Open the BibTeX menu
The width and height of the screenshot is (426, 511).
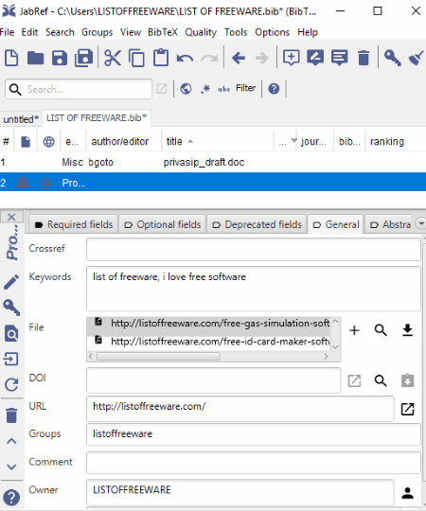click(163, 32)
